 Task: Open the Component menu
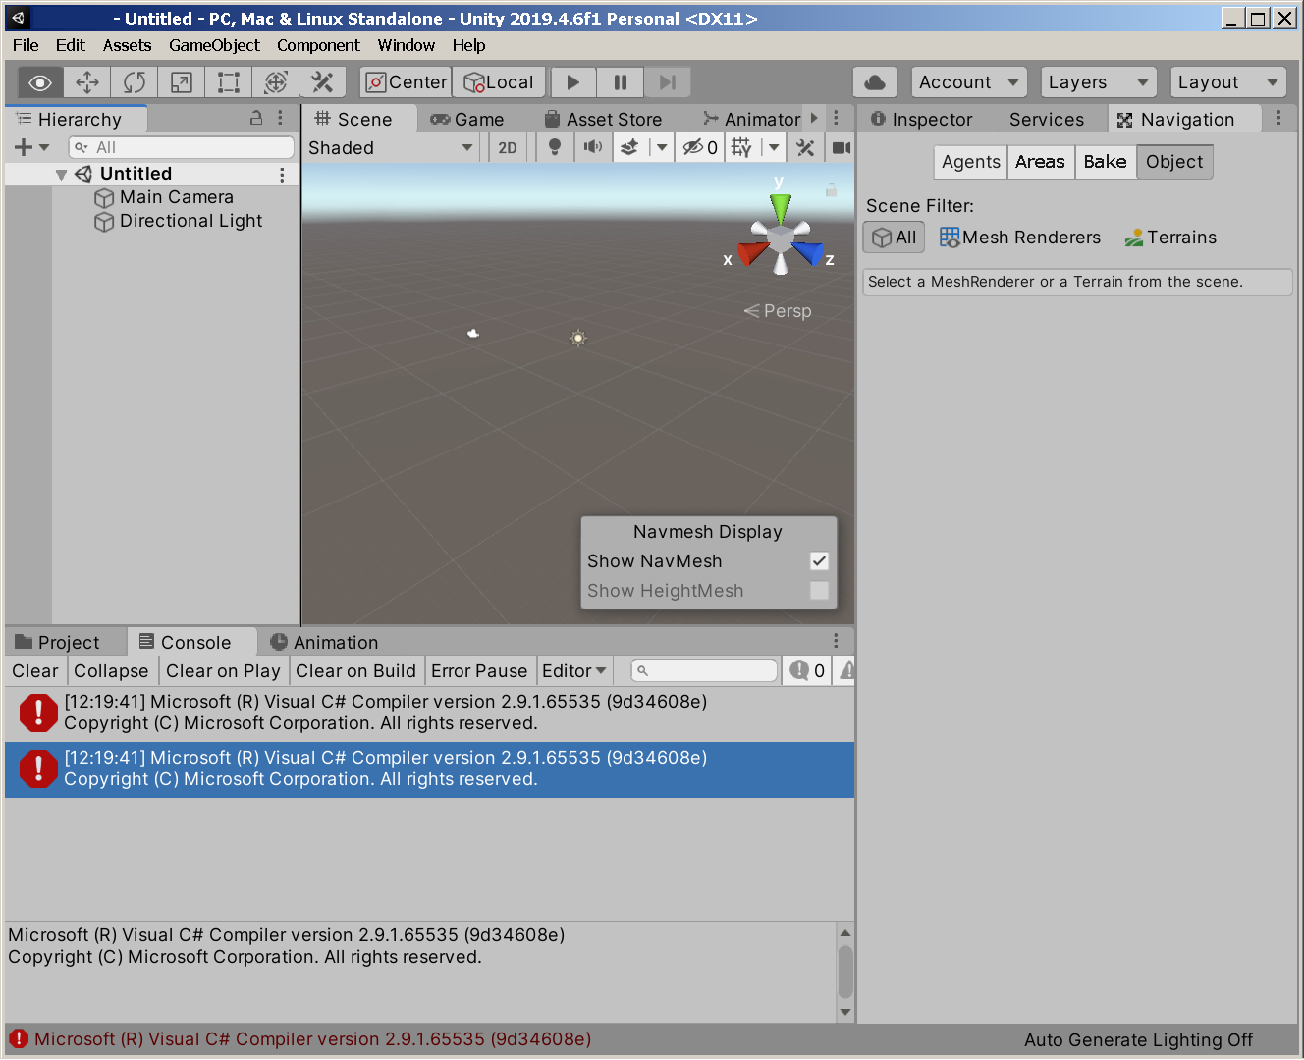pyautogui.click(x=318, y=45)
